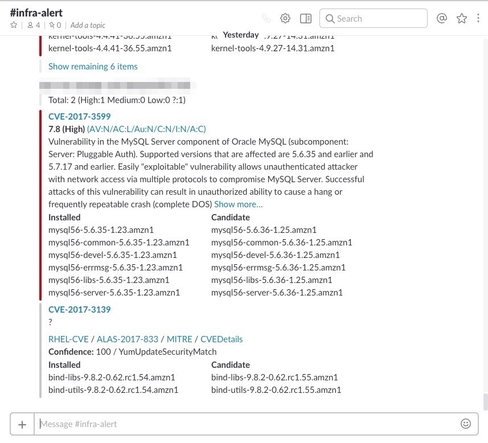Start a call with the phone icon
The image size is (488, 443).
coord(266,18)
